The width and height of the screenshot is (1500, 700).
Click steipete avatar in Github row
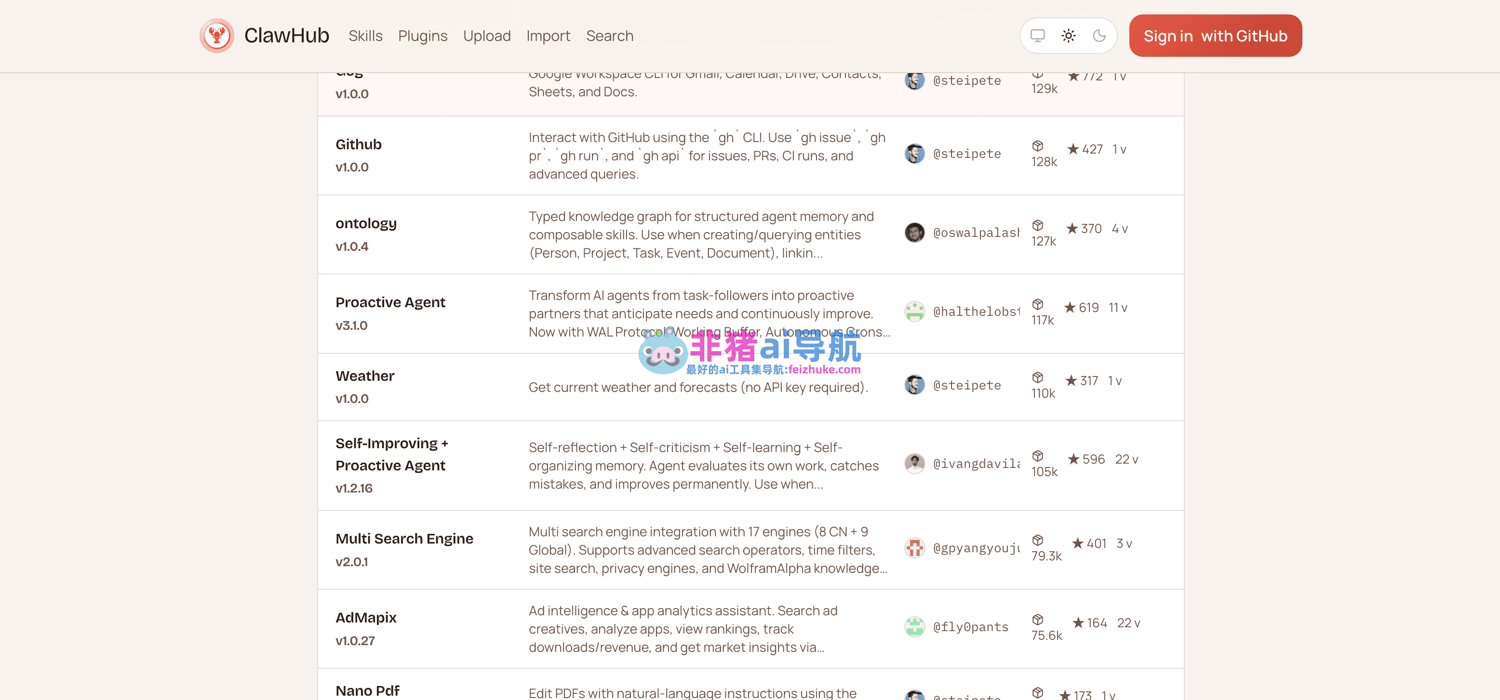914,154
